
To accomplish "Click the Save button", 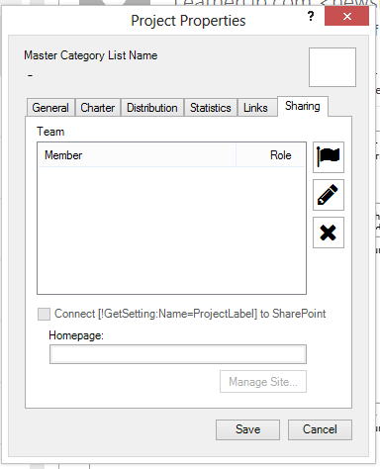I will tap(247, 429).
